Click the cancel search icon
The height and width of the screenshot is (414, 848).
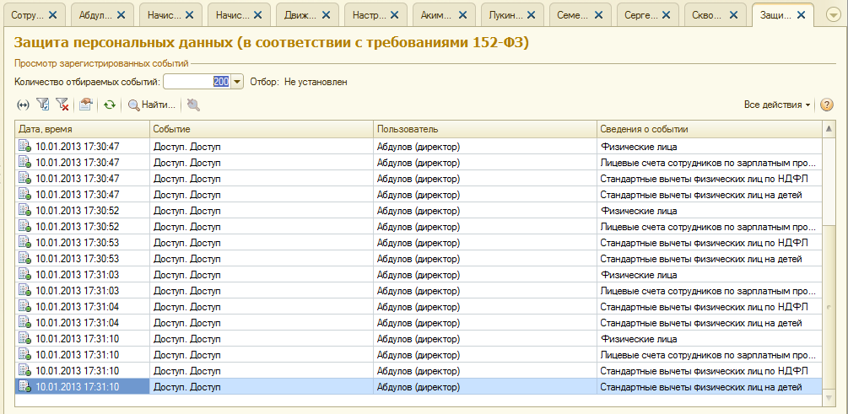click(193, 105)
